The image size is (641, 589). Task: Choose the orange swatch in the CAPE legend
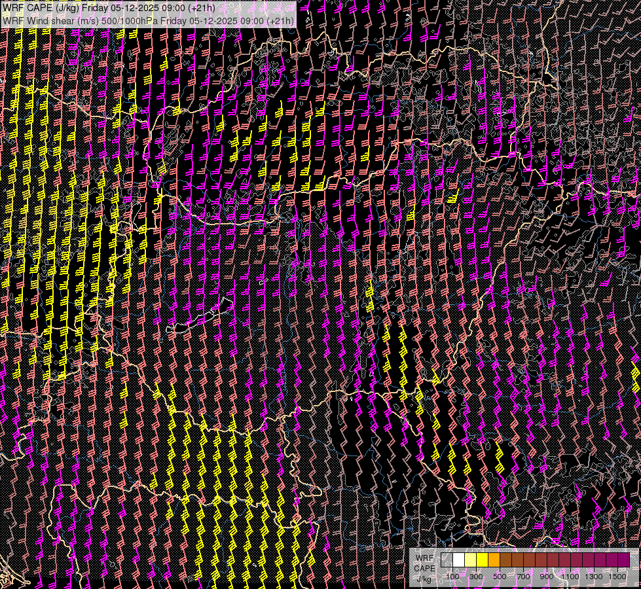tap(494, 560)
